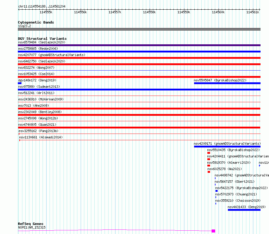Open nsv4204411 gnomAD variant label
This screenshot has width=269, height=234.
pos(238,156)
